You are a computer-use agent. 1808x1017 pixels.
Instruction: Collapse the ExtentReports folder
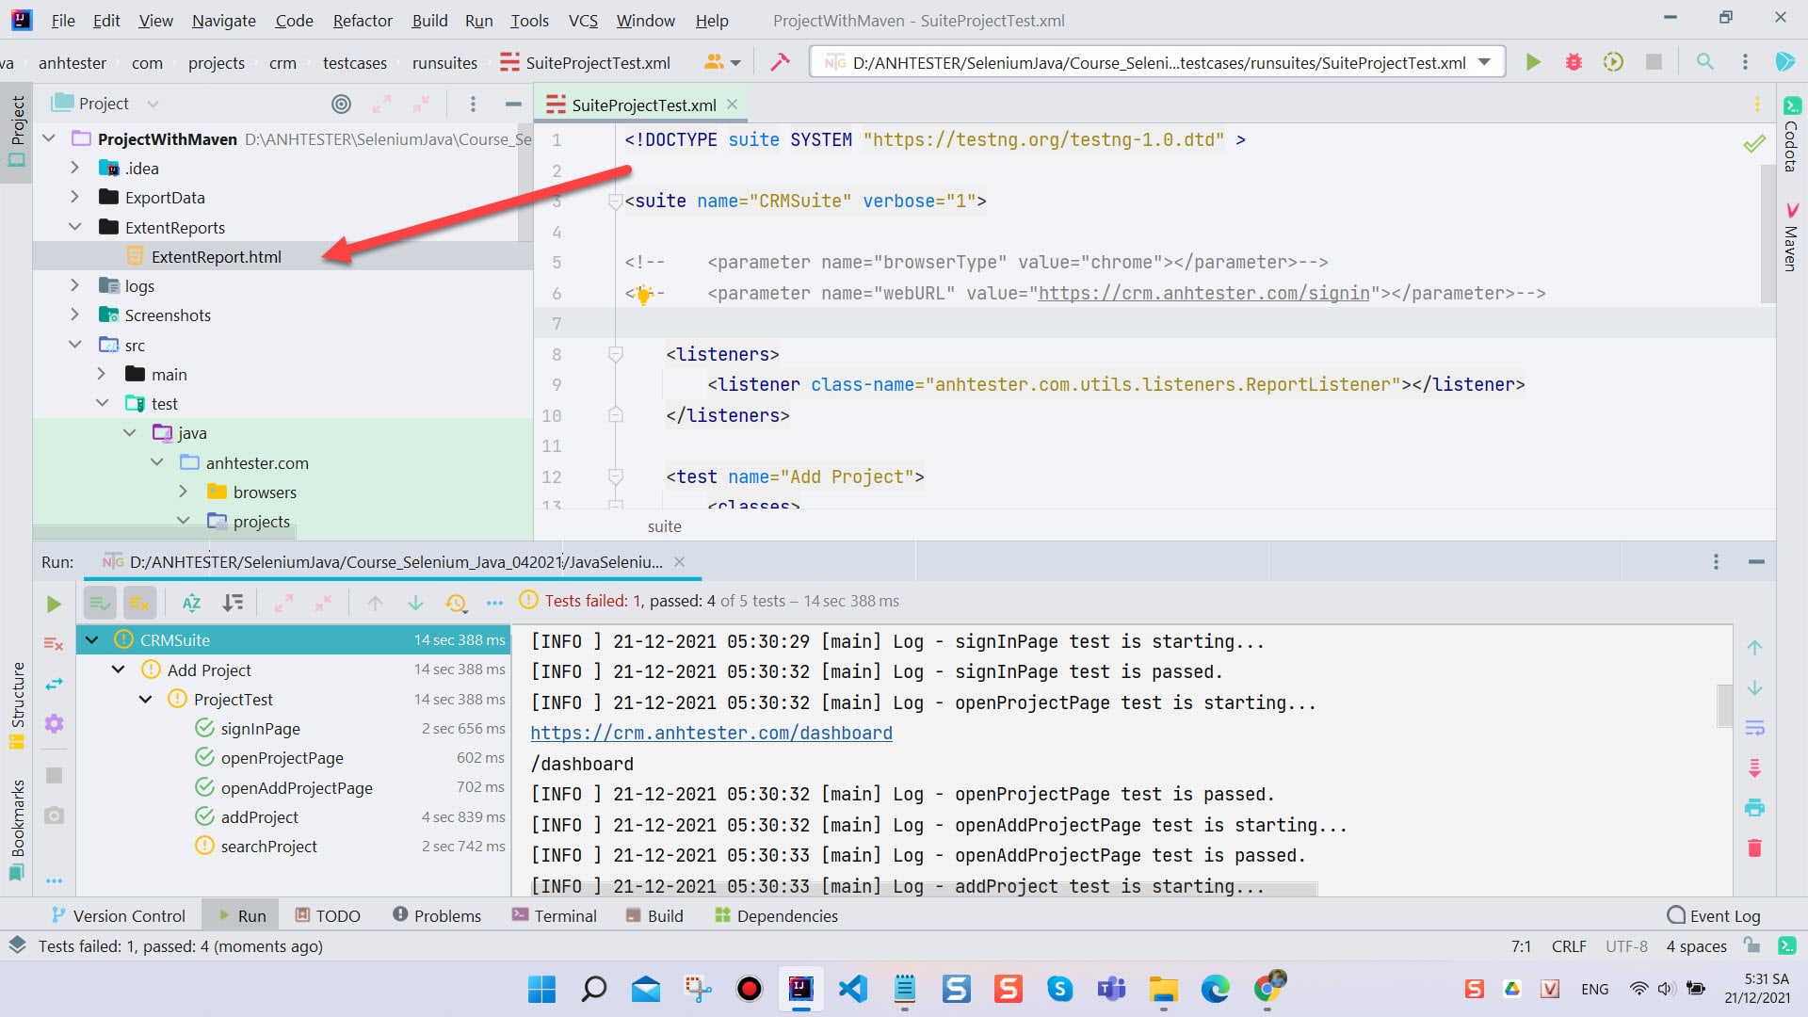74,227
